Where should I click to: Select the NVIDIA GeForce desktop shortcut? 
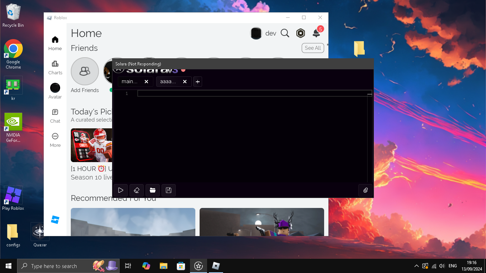13,128
